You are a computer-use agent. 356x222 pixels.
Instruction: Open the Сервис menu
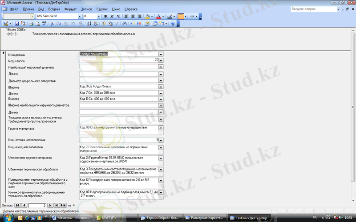pyautogui.click(x=102, y=9)
